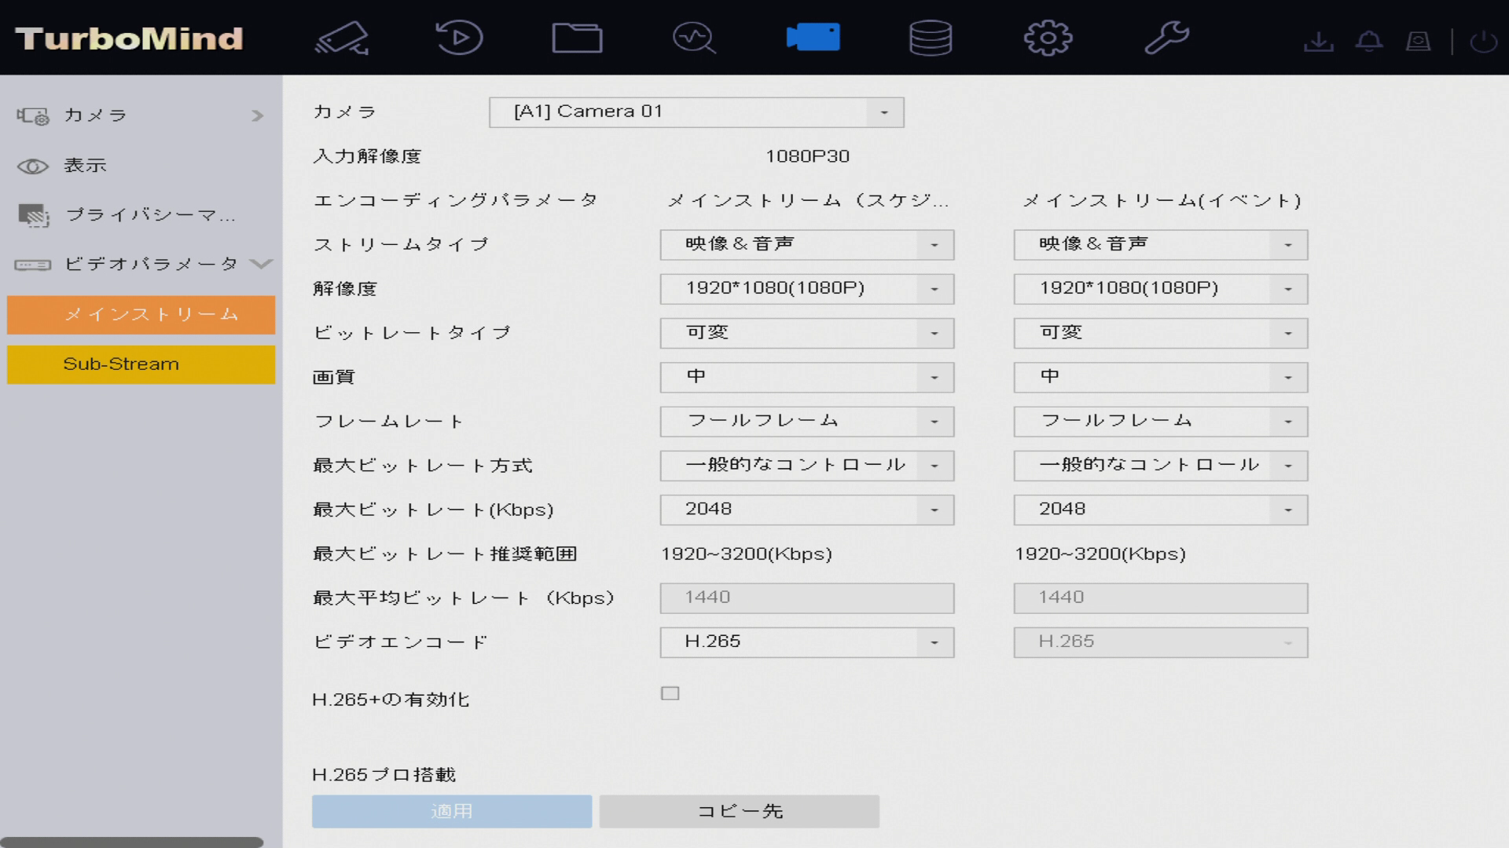Viewport: 1509px width, 848px height.
Task: Open the playback icon in top bar
Action: click(459, 38)
